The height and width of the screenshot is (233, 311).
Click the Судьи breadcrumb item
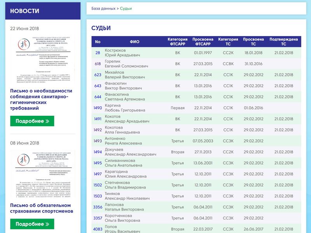[126, 8]
